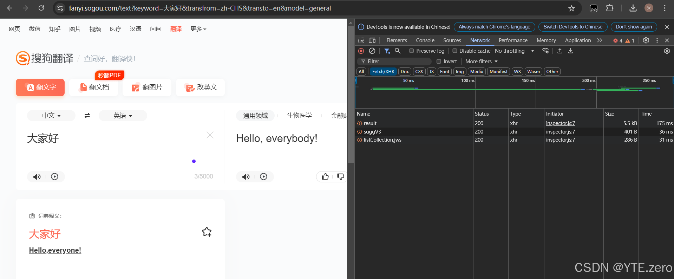The height and width of the screenshot is (279, 674).
Task: Click the Hello,everyone! dictionary link
Action: pos(55,250)
